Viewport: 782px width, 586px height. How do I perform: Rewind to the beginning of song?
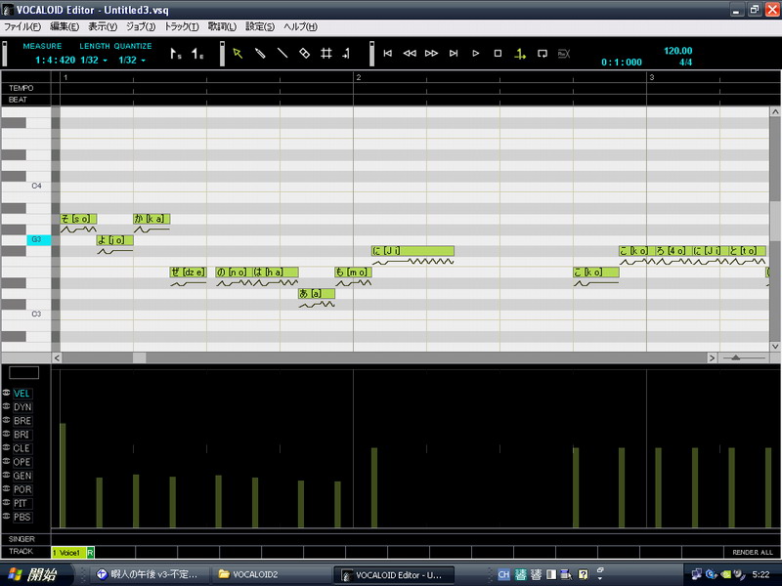(387, 54)
